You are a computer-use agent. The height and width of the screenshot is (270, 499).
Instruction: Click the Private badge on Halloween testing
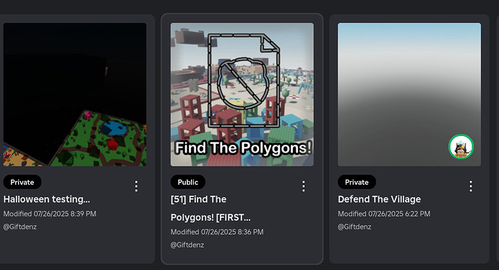[22, 182]
